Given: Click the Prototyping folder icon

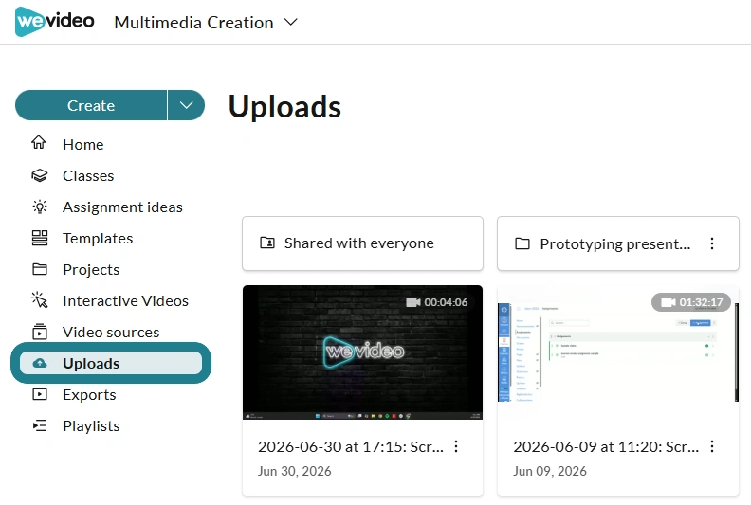Looking at the screenshot, I should 522,243.
